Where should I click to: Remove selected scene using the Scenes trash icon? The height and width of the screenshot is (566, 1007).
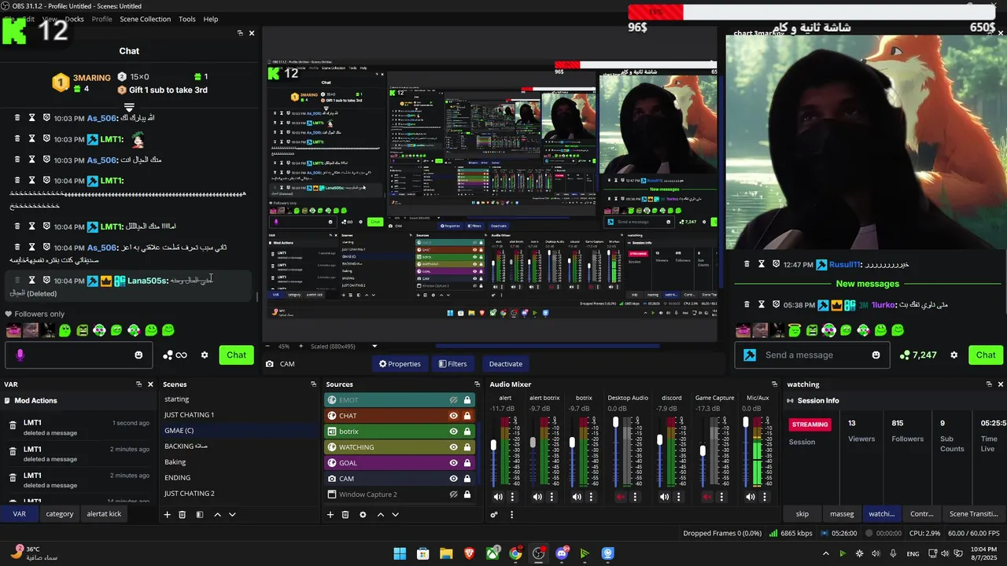tap(183, 515)
